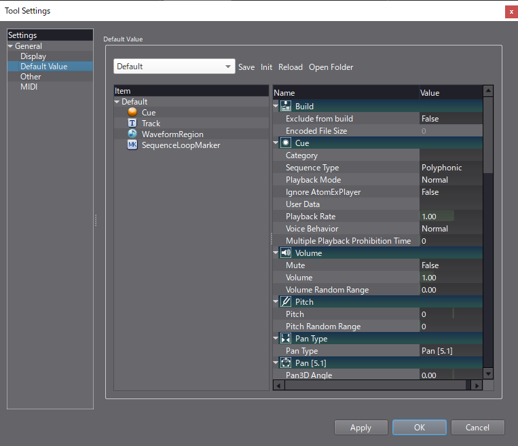
Task: Click the Name column header
Action: pyautogui.click(x=346, y=93)
